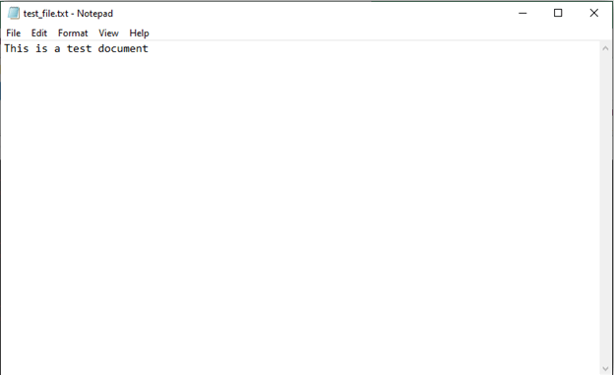Click the standalone letter "a" in text
The width and height of the screenshot is (614, 375).
click(57, 49)
